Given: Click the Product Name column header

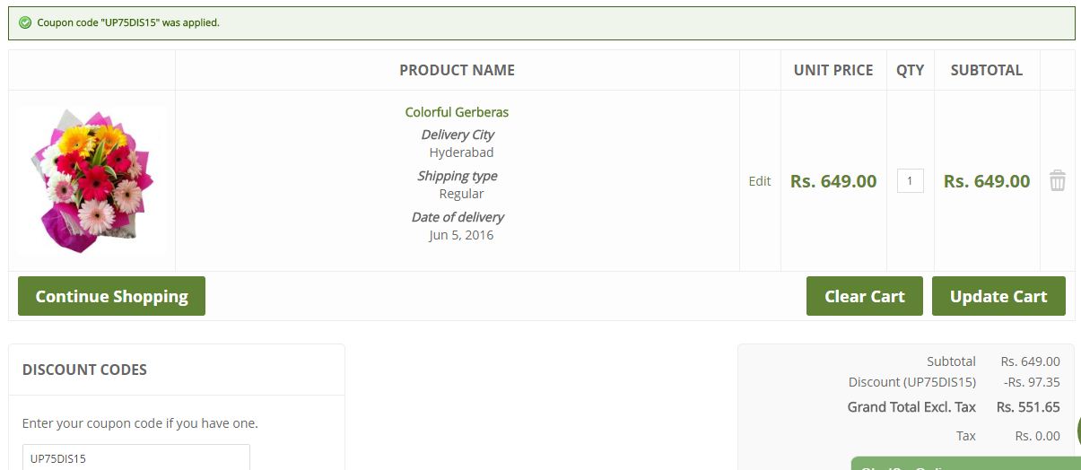Looking at the screenshot, I should [x=457, y=70].
